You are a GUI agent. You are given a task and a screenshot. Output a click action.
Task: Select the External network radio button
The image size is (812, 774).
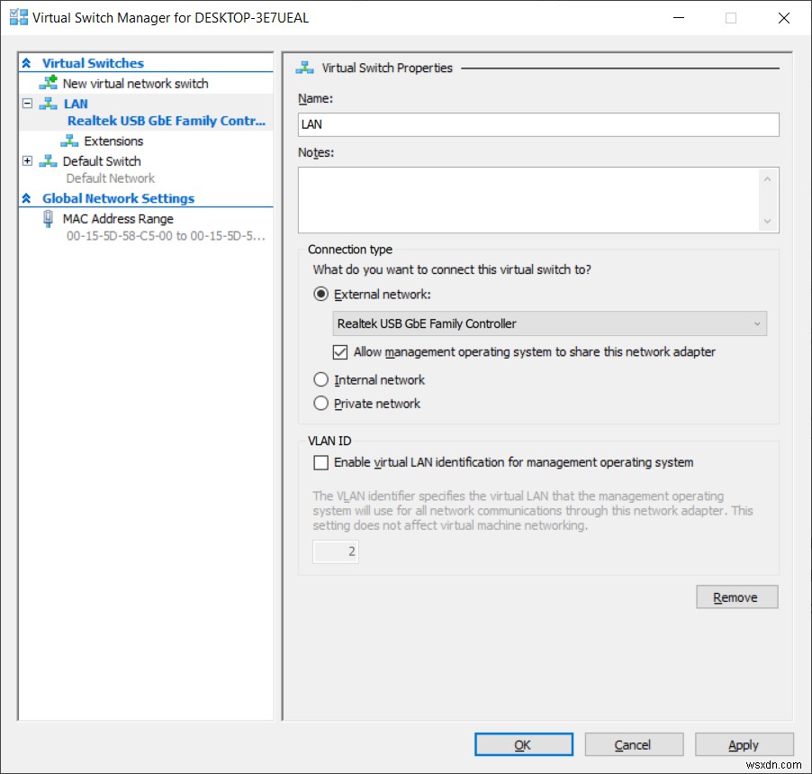[x=321, y=295]
